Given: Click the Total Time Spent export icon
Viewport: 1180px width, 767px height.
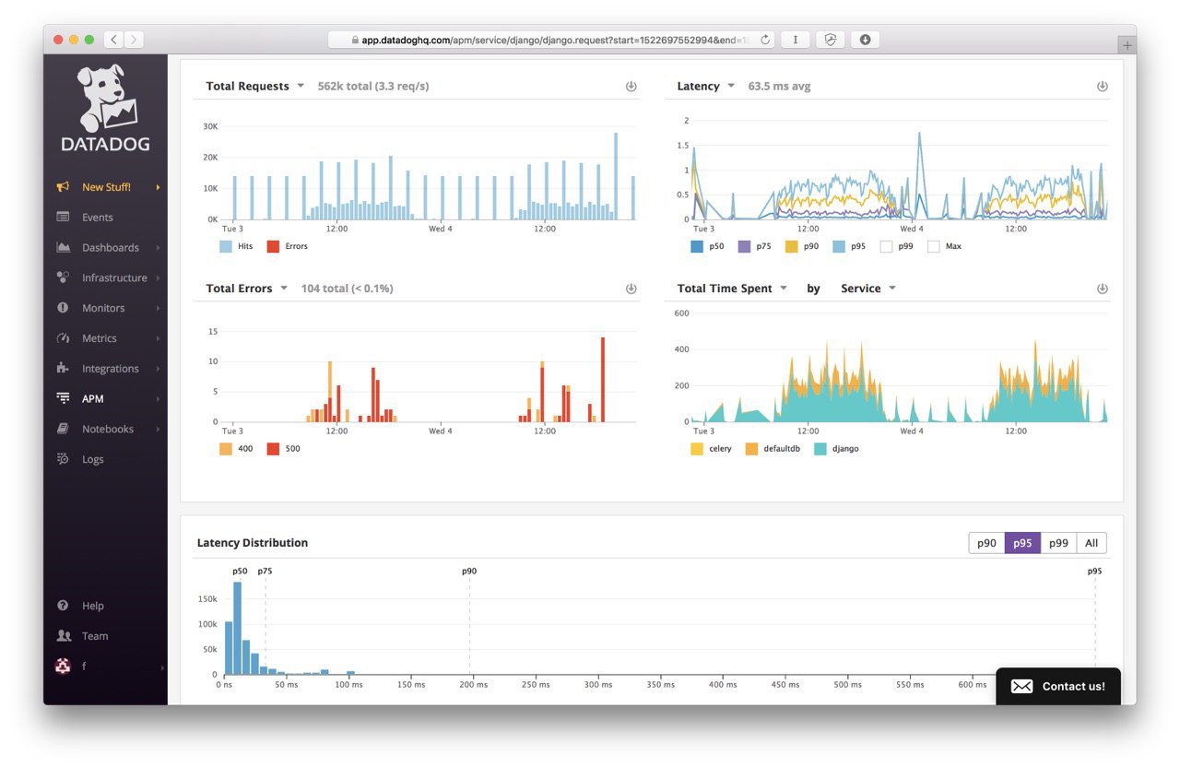Looking at the screenshot, I should (1102, 289).
